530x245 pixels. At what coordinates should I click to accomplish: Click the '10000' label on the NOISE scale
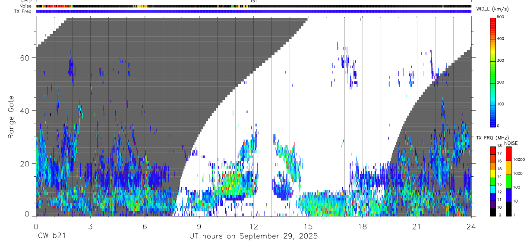pos(519,159)
